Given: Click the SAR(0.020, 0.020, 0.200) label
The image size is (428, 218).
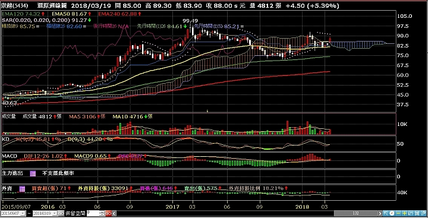Looking at the screenshot, I should (x=36, y=20).
